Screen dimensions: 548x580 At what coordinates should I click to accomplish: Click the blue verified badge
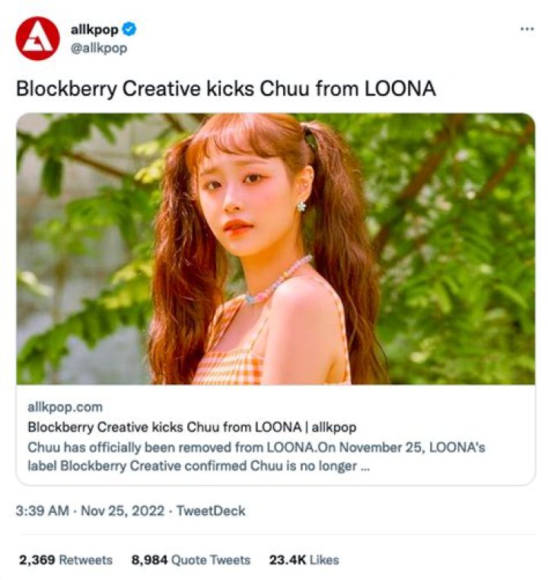pyautogui.click(x=131, y=30)
